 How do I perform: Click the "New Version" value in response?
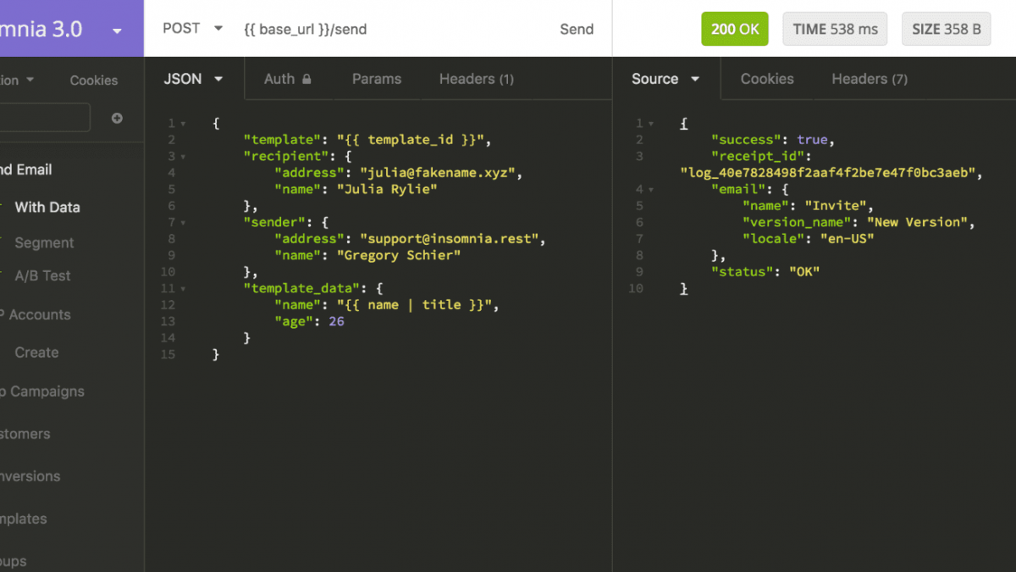click(917, 222)
